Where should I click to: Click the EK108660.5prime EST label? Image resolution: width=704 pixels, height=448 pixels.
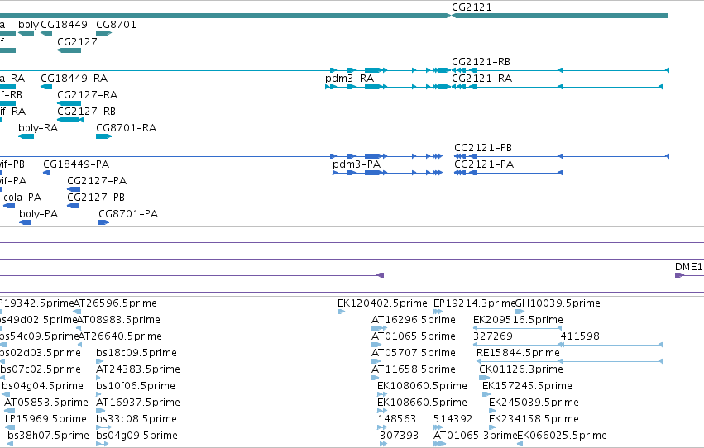(422, 403)
